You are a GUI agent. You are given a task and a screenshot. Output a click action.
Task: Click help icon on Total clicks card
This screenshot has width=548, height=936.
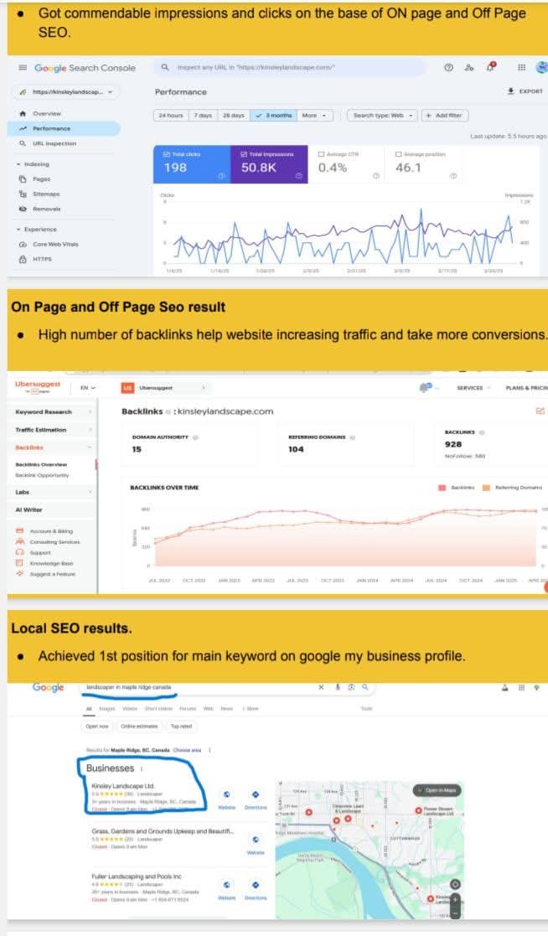tap(221, 176)
